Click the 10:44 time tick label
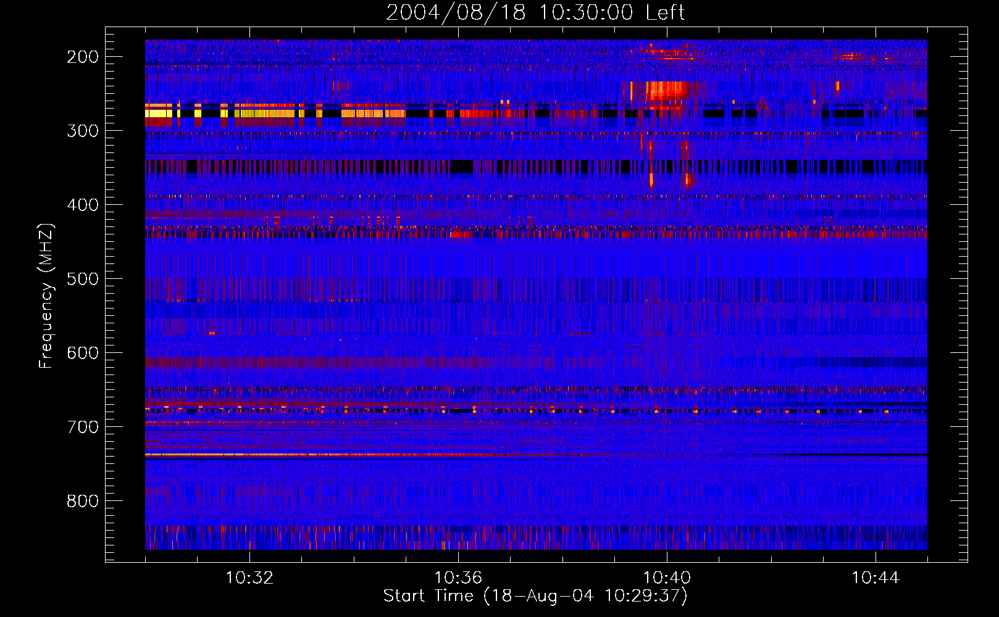Screen dimensions: 999x617 pos(876,578)
